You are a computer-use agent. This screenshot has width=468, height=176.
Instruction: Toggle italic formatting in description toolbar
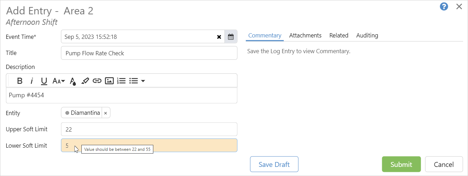pyautogui.click(x=32, y=81)
